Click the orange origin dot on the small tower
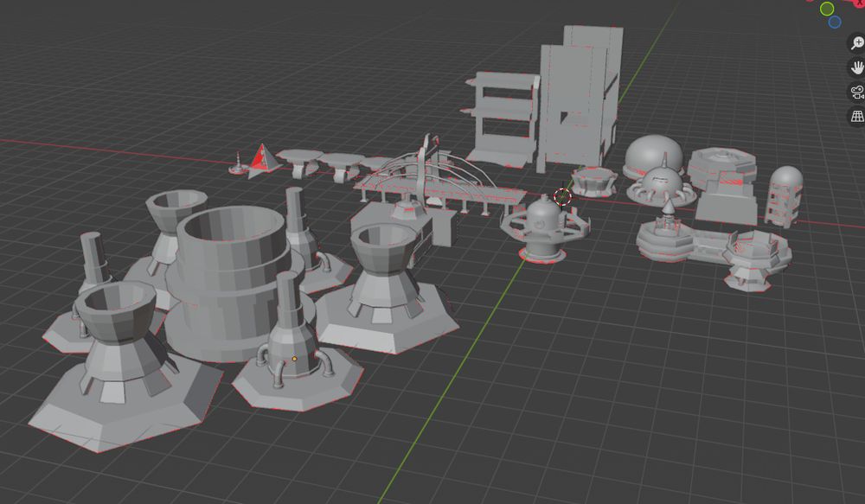This screenshot has height=504, width=865. (x=294, y=359)
